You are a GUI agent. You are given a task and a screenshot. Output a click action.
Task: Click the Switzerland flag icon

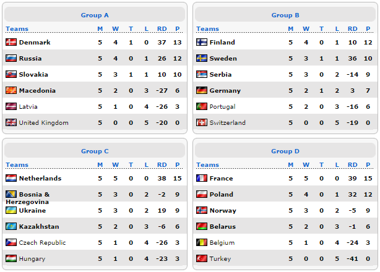[x=202, y=122]
